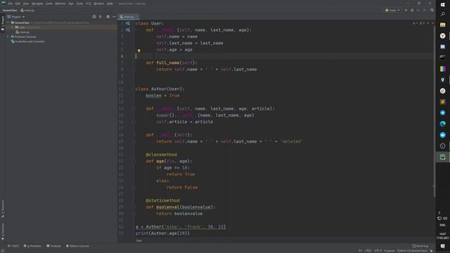Open the View menu

pyautogui.click(x=26, y=4)
